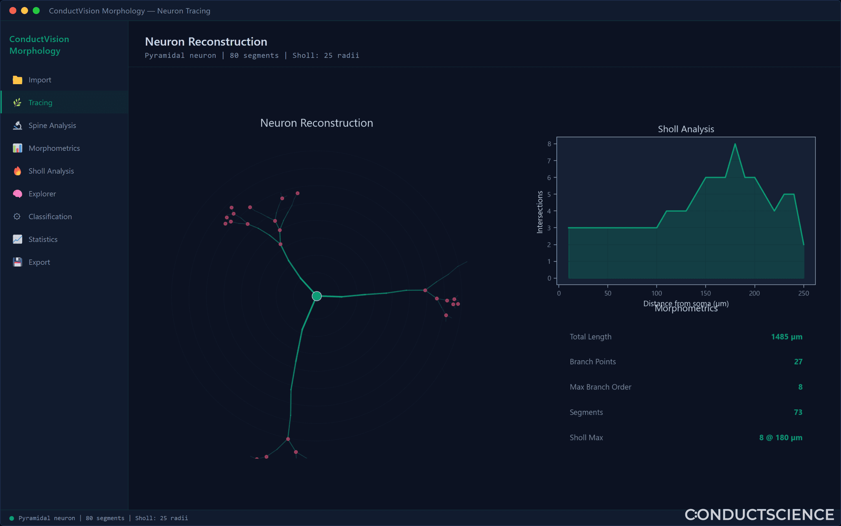Screen dimensions: 841x526
Task: Click the Branch Points label
Action: [x=593, y=362]
